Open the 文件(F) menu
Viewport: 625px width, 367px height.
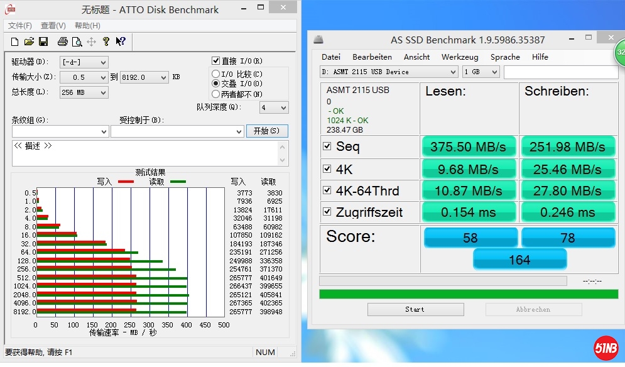(x=19, y=26)
